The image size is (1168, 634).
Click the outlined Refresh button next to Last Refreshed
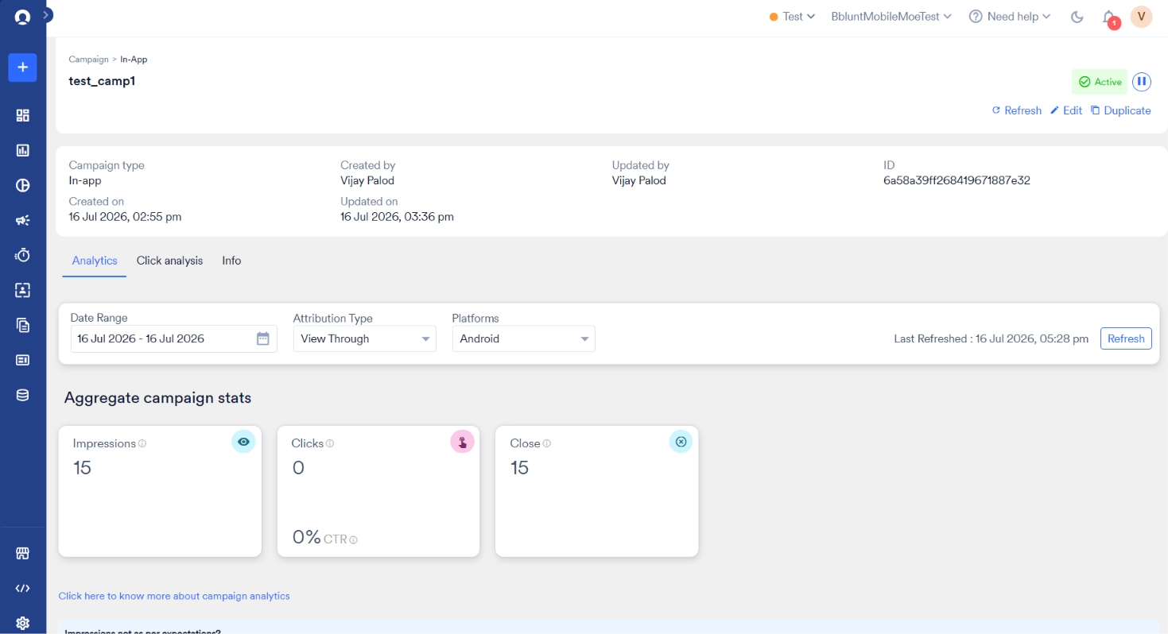[x=1125, y=338]
